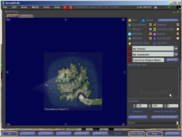Screen dimensions: 182x137
Task: Minimize the World Map panel
Action: [174, 12]
